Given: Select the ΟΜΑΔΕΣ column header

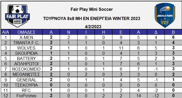Looking at the screenshot, I should (26, 32).
